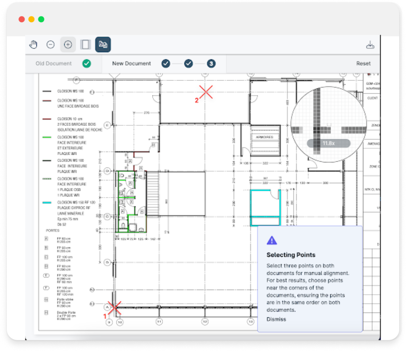Click the green Old Document checkmark
This screenshot has width=406, height=351.
tap(86, 63)
